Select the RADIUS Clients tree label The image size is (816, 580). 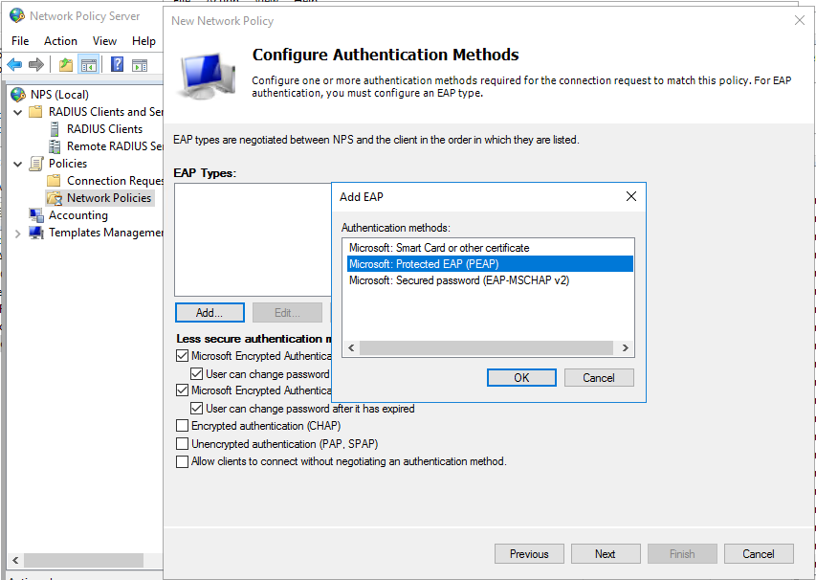[x=104, y=128]
